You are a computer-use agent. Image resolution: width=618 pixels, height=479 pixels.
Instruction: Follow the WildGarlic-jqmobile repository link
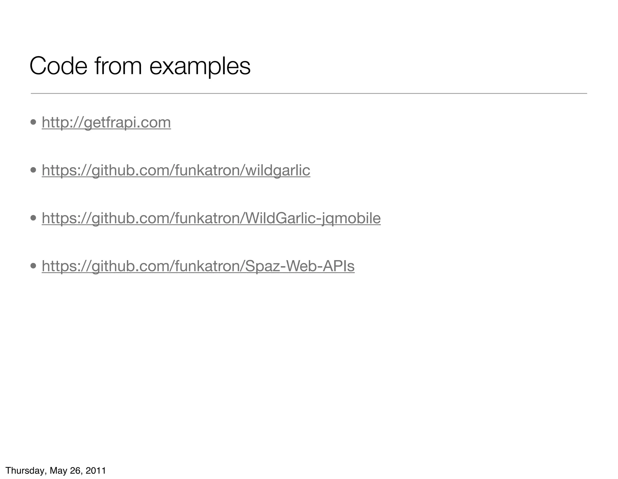(211, 218)
